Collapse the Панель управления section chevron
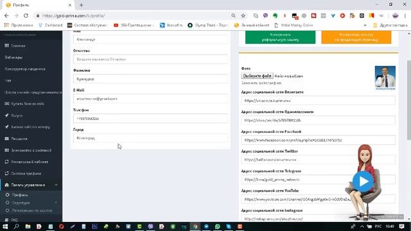This screenshot has width=411, height=231. tap(57, 185)
